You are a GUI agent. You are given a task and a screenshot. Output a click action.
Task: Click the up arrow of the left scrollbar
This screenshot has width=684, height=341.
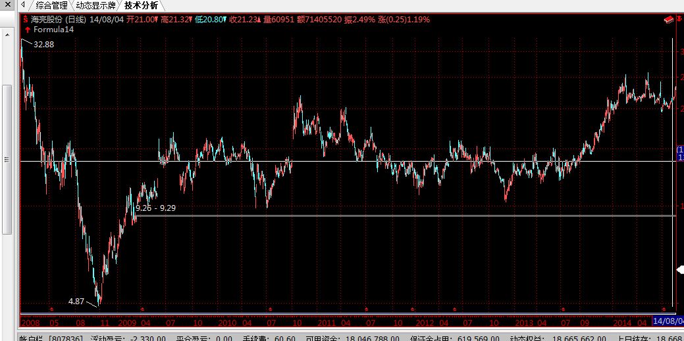pyautogui.click(x=7, y=33)
